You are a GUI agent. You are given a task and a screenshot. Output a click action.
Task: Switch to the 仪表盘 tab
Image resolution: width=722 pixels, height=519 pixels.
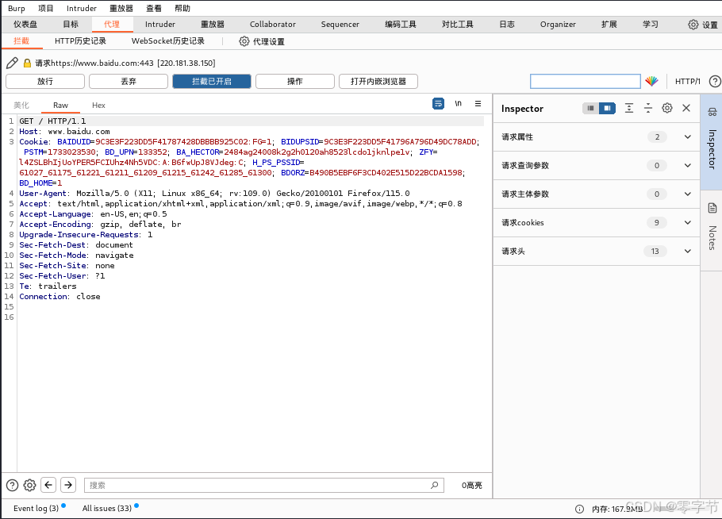25,25
